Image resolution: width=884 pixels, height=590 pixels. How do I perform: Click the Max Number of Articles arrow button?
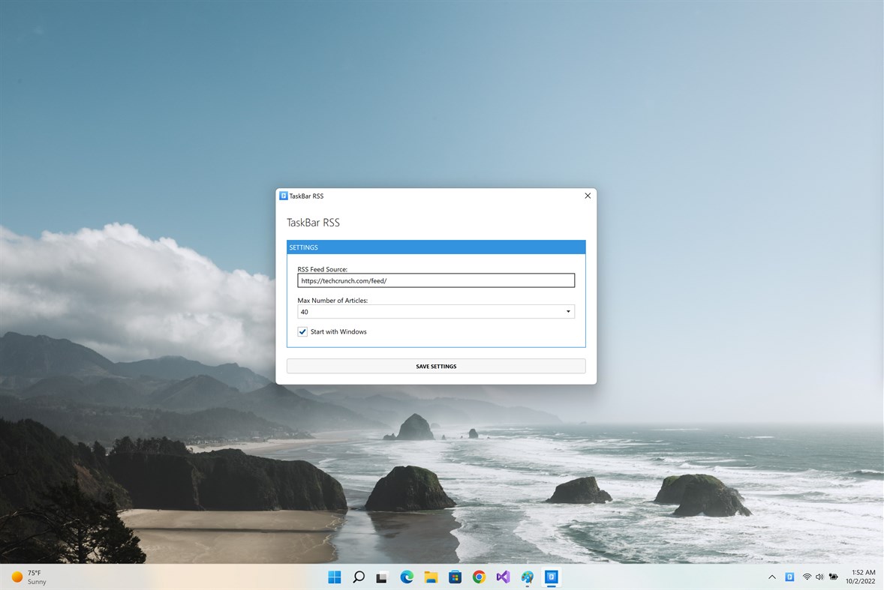tap(568, 311)
